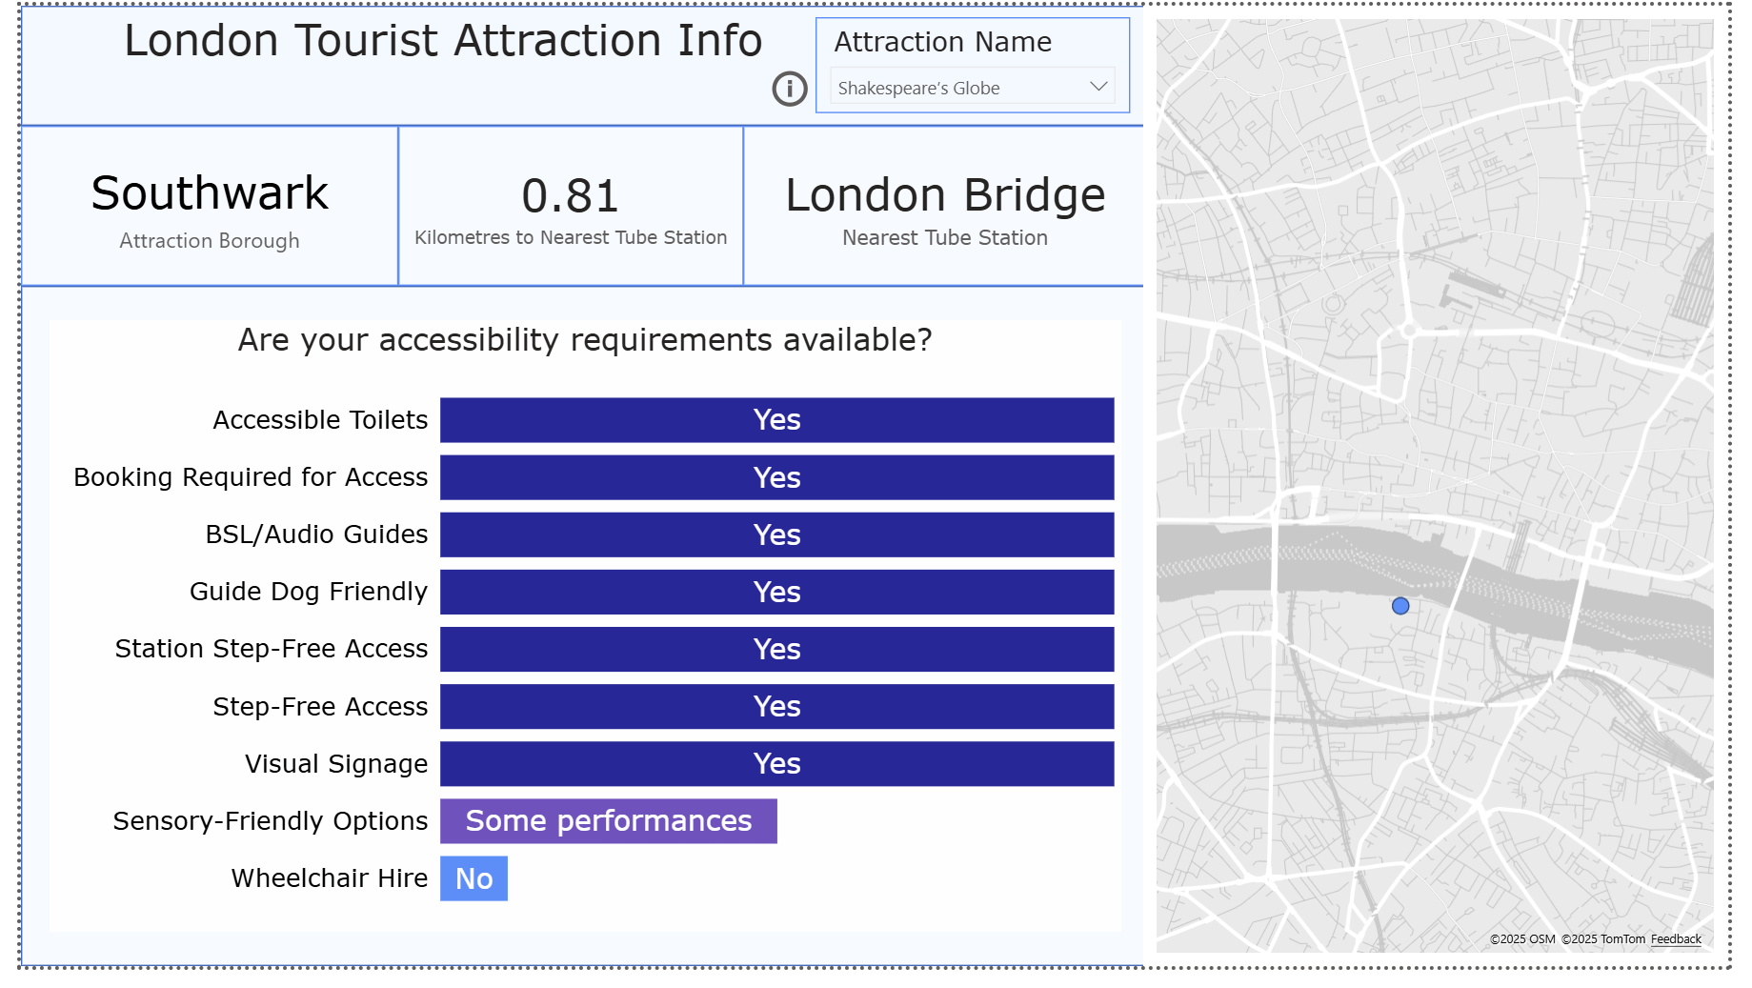Open the map Feedback link
1752x988 pixels.
click(1675, 939)
